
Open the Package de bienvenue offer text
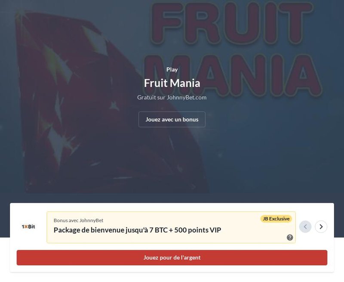137,230
